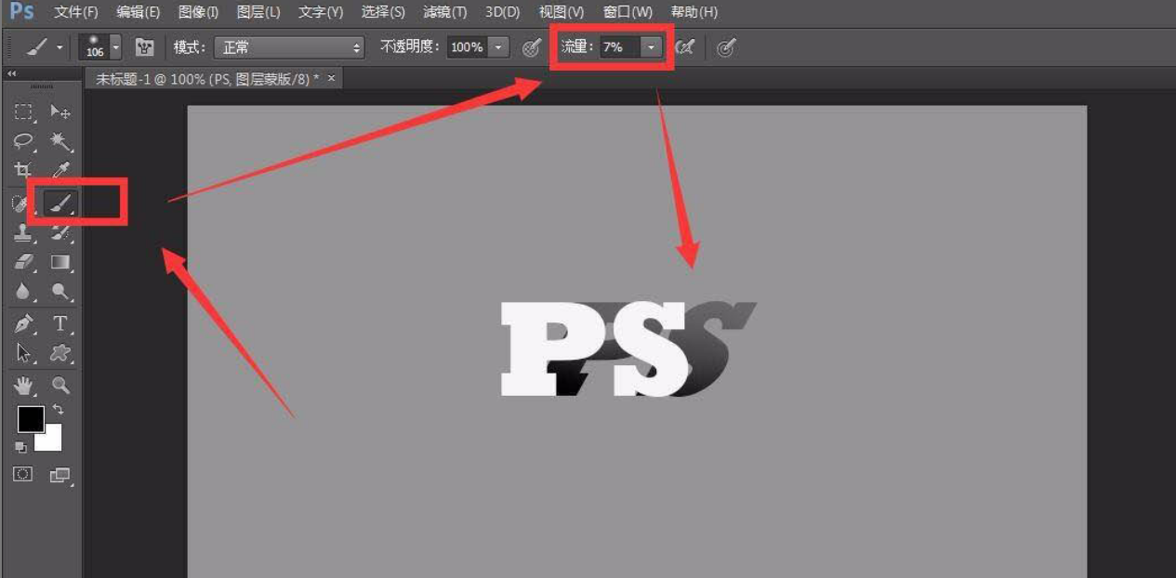Select the Hand tool
This screenshot has width=1176, height=578.
tap(23, 385)
